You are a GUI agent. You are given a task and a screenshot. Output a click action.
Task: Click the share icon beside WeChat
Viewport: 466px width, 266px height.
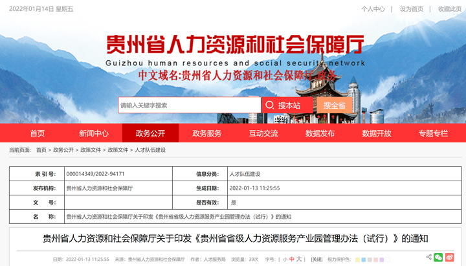[x=428, y=258]
